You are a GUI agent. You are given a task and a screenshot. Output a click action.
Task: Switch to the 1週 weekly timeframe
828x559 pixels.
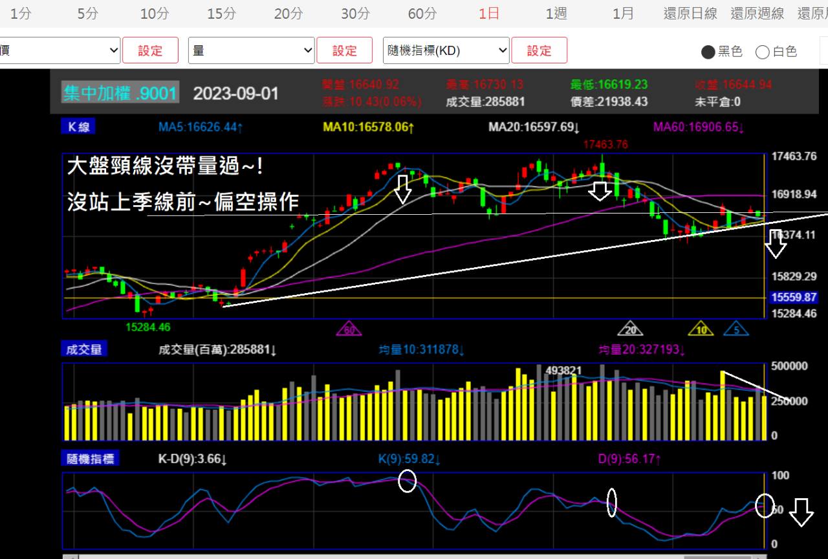pos(554,13)
